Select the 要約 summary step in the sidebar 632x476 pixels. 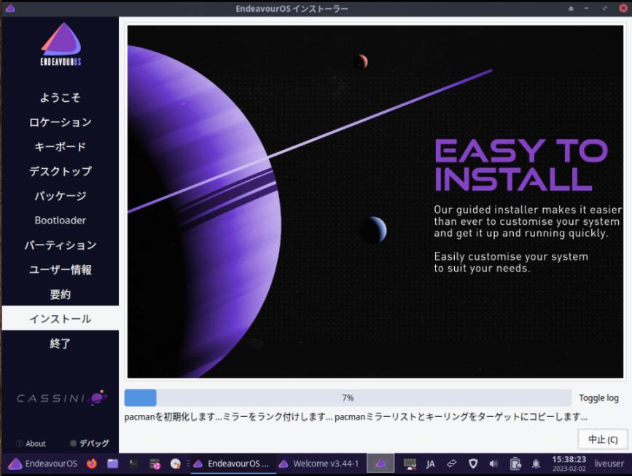click(x=60, y=294)
